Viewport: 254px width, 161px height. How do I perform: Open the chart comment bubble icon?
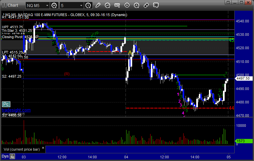156,5
